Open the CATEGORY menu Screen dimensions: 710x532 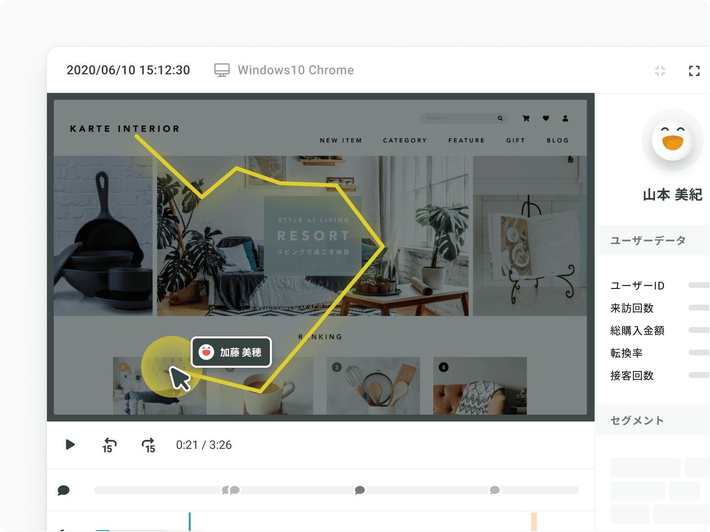point(405,140)
